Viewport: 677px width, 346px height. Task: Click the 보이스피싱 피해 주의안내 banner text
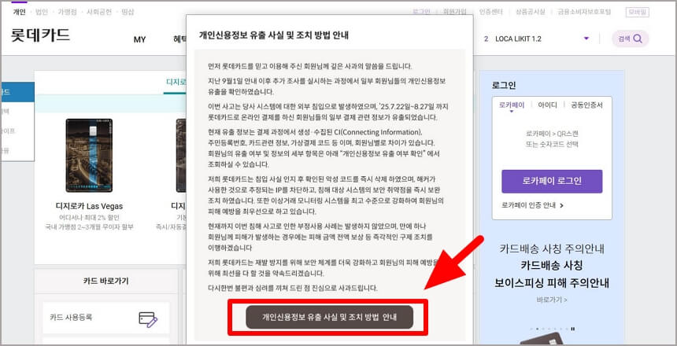pyautogui.click(x=552, y=283)
